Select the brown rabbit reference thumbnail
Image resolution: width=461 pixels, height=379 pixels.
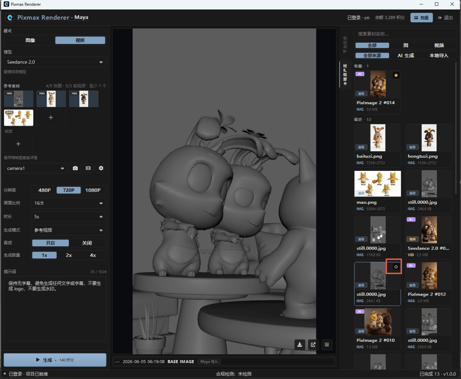84,99
